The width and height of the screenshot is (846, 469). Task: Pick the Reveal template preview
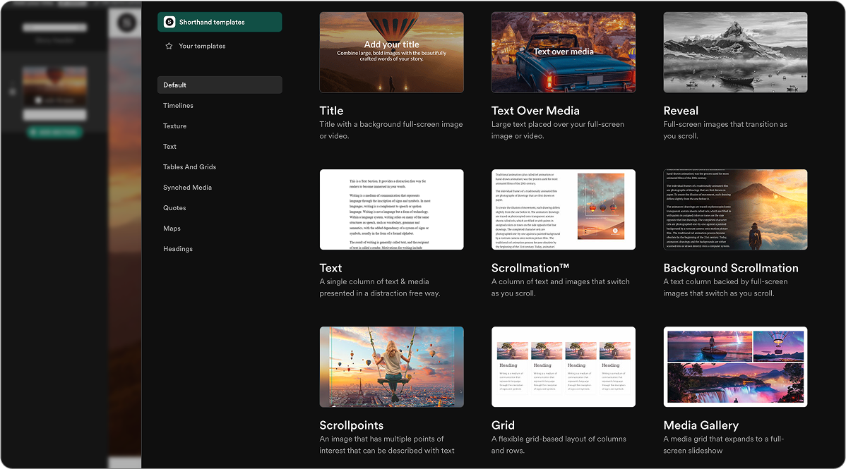tap(735, 52)
